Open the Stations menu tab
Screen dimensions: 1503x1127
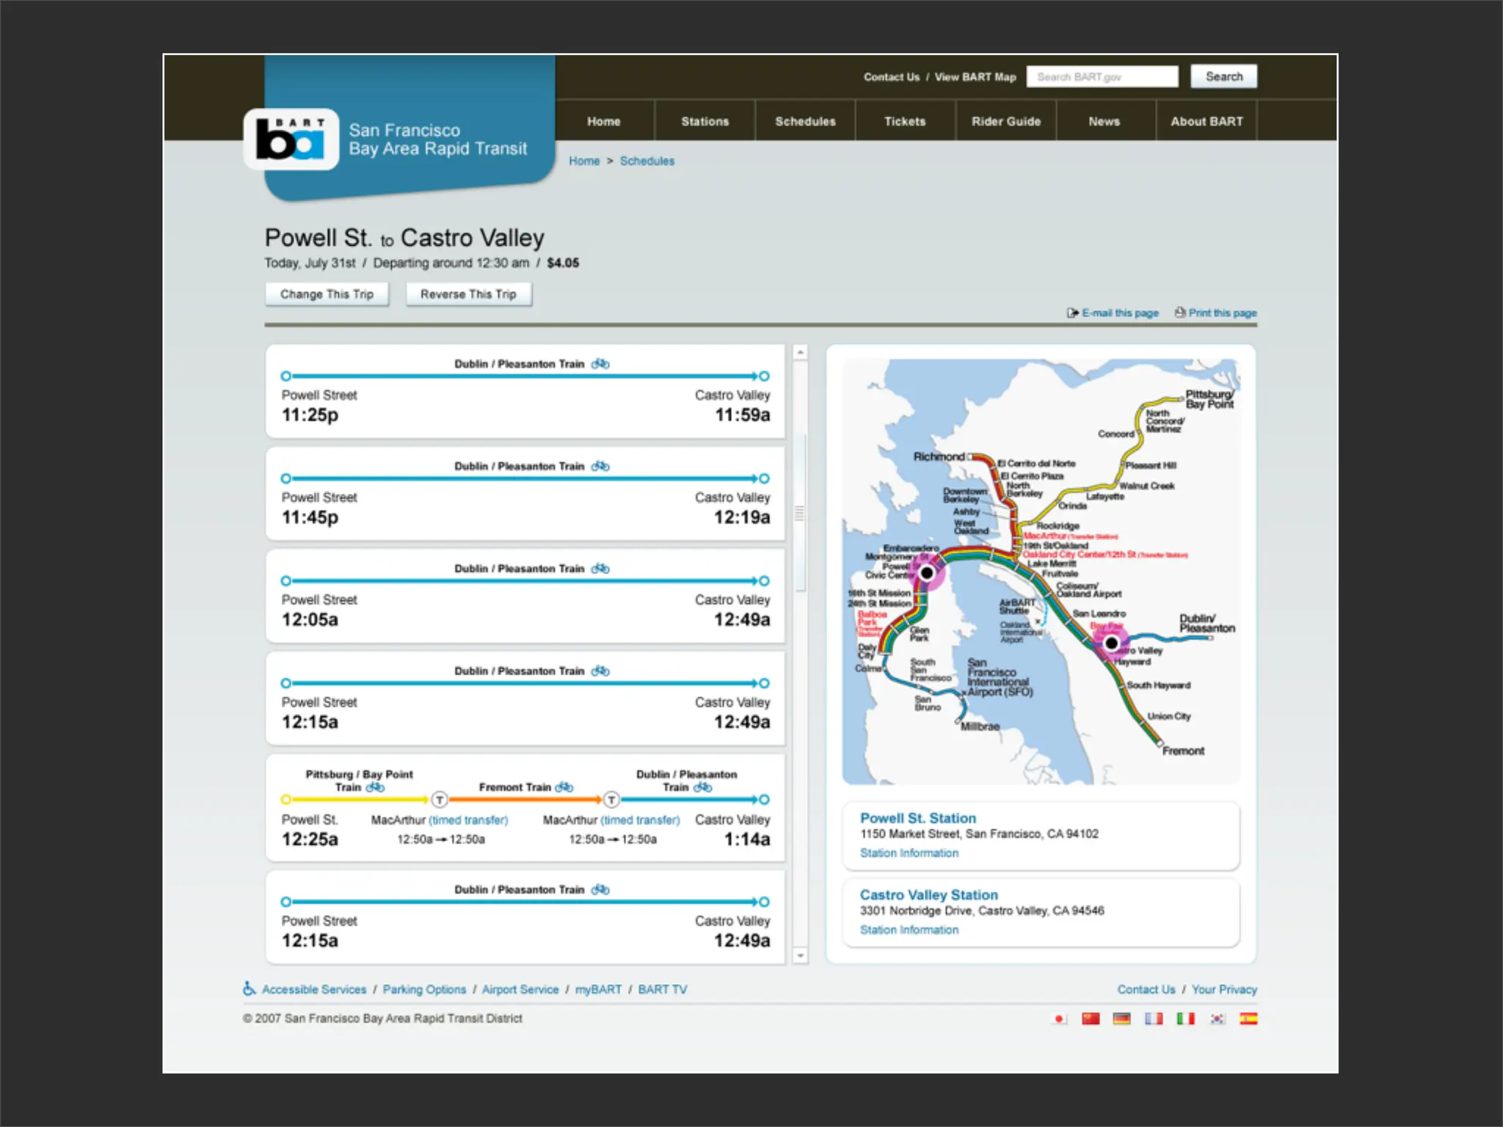705,122
